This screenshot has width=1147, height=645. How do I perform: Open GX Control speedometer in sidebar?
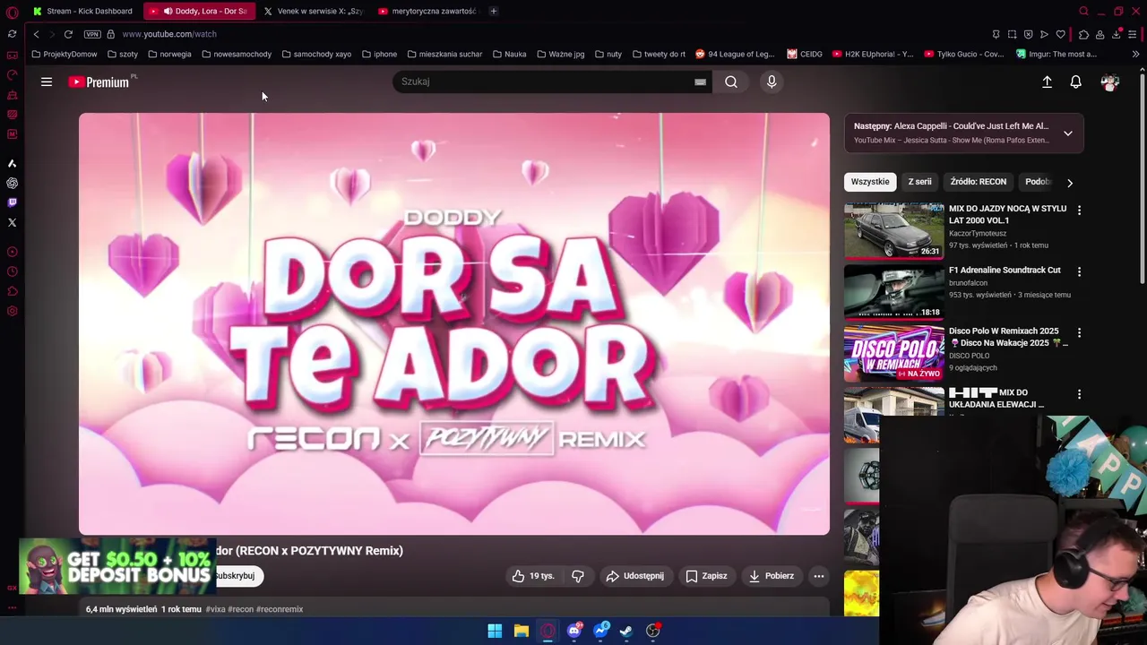click(12, 75)
